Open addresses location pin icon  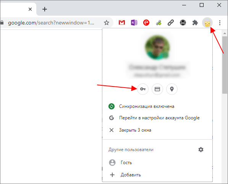172,89
